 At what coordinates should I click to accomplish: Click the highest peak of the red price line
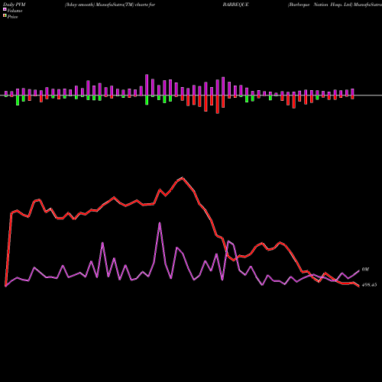tap(183, 177)
